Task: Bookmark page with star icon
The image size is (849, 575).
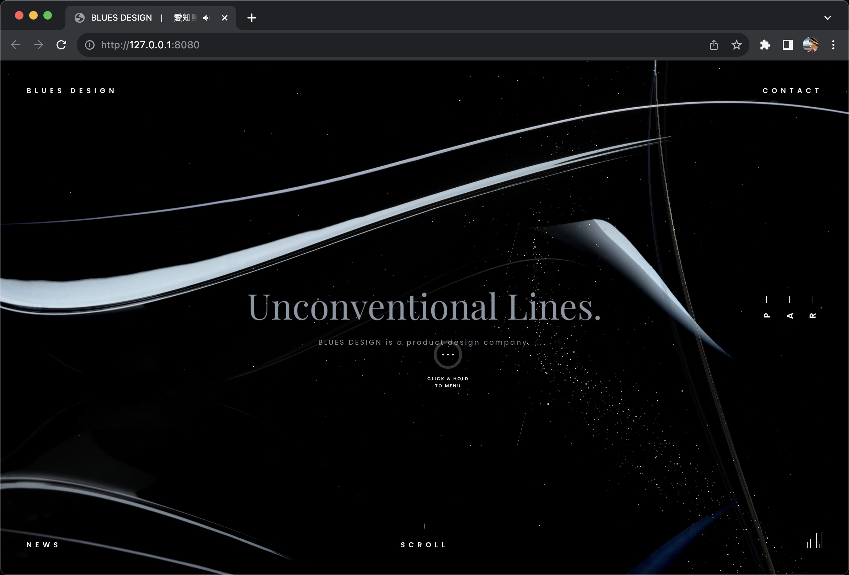Action: [x=737, y=45]
